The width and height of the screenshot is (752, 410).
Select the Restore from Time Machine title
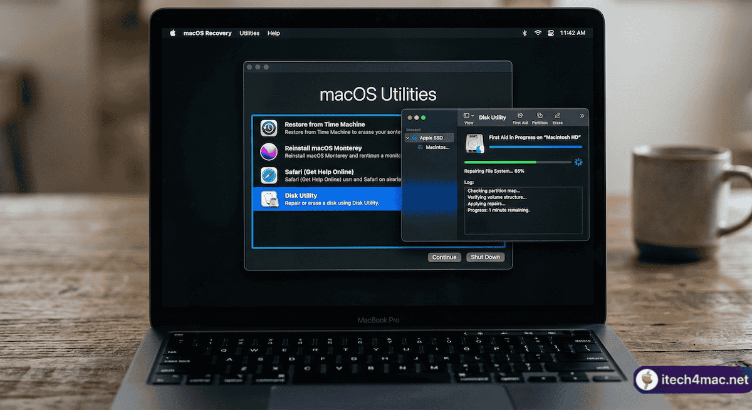click(325, 125)
